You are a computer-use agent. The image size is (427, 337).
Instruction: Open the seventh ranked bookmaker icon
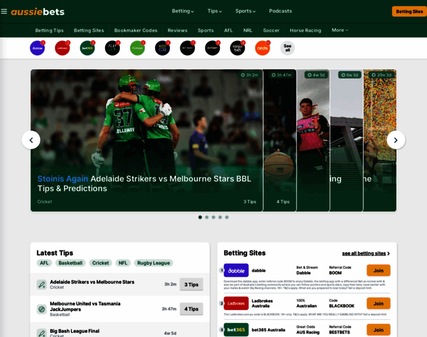188,48
